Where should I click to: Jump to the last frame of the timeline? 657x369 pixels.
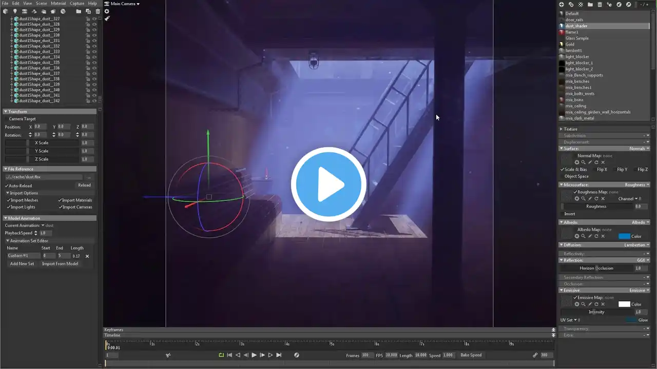(279, 355)
